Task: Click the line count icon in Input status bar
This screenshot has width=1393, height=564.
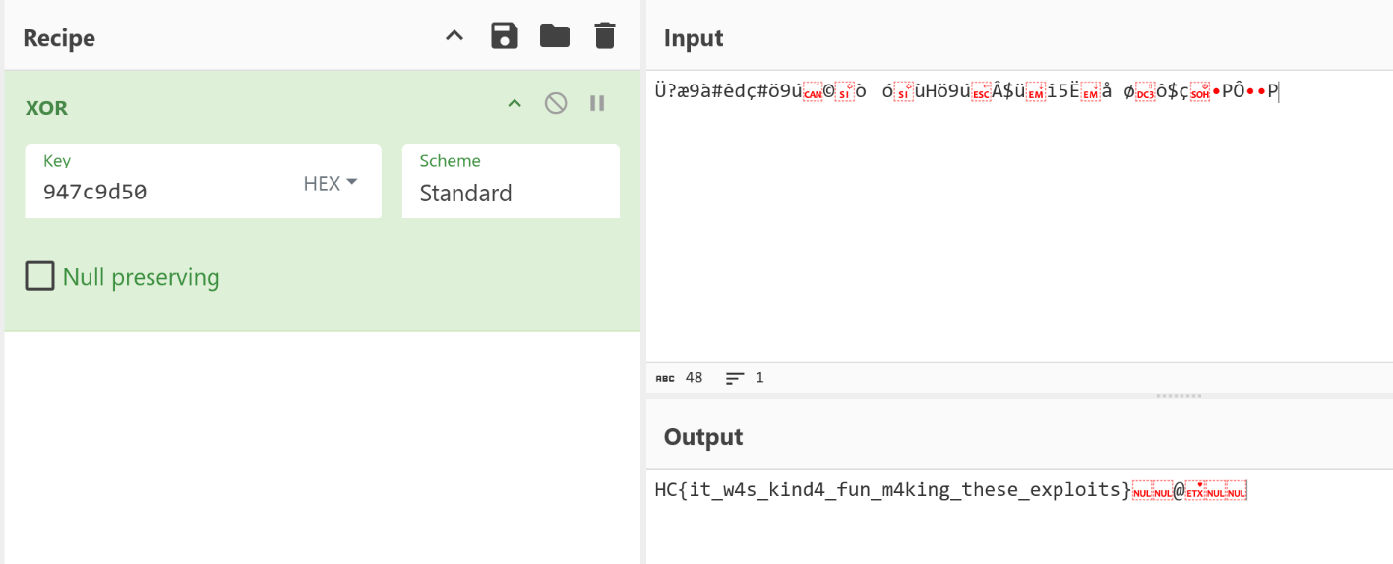Action: tap(735, 378)
